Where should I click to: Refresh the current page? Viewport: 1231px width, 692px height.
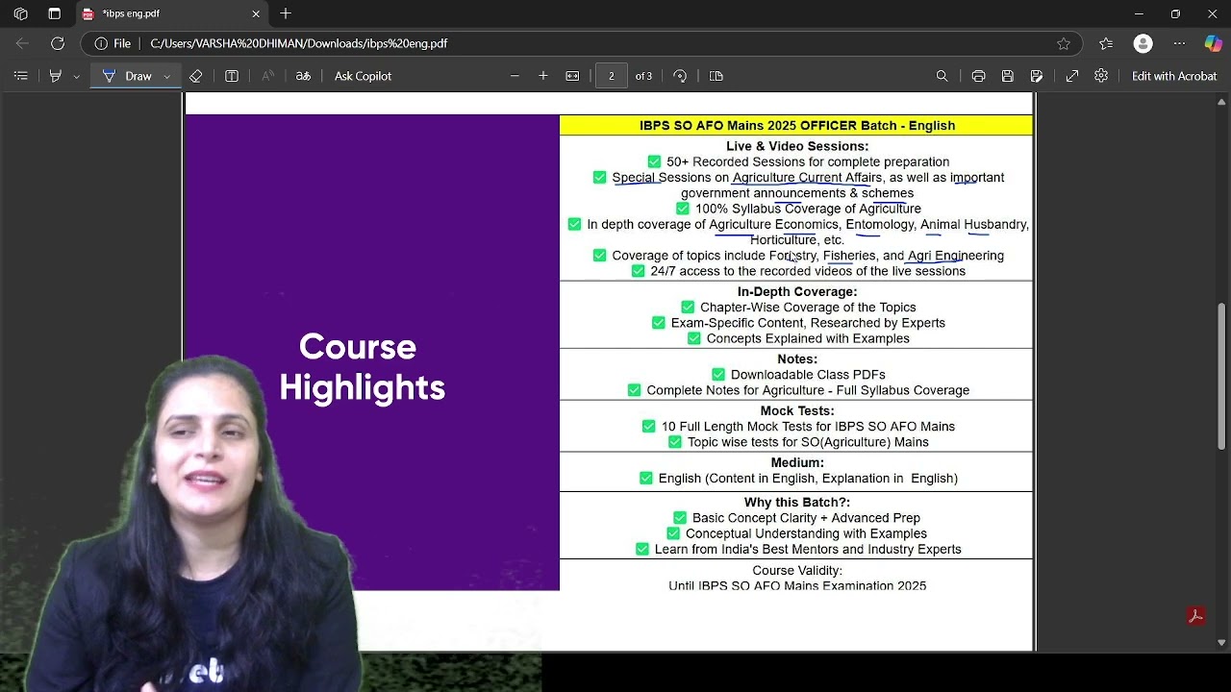(58, 43)
